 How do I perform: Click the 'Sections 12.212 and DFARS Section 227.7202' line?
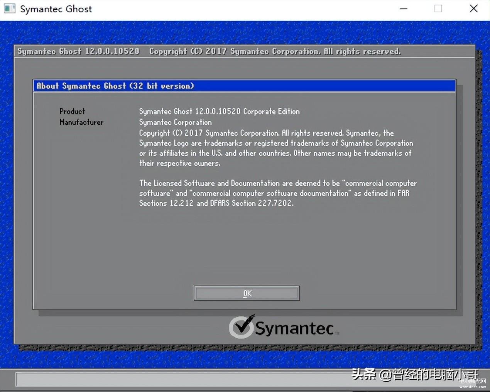point(216,203)
